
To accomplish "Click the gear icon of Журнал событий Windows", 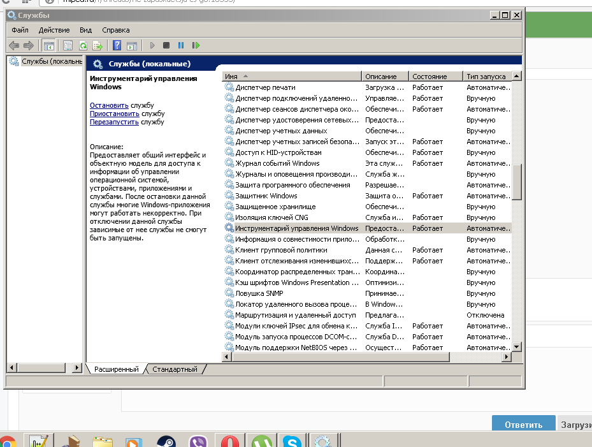I will [229, 163].
